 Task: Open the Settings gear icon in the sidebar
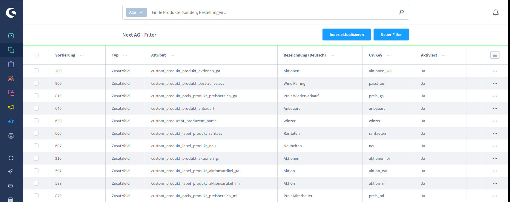click(11, 136)
